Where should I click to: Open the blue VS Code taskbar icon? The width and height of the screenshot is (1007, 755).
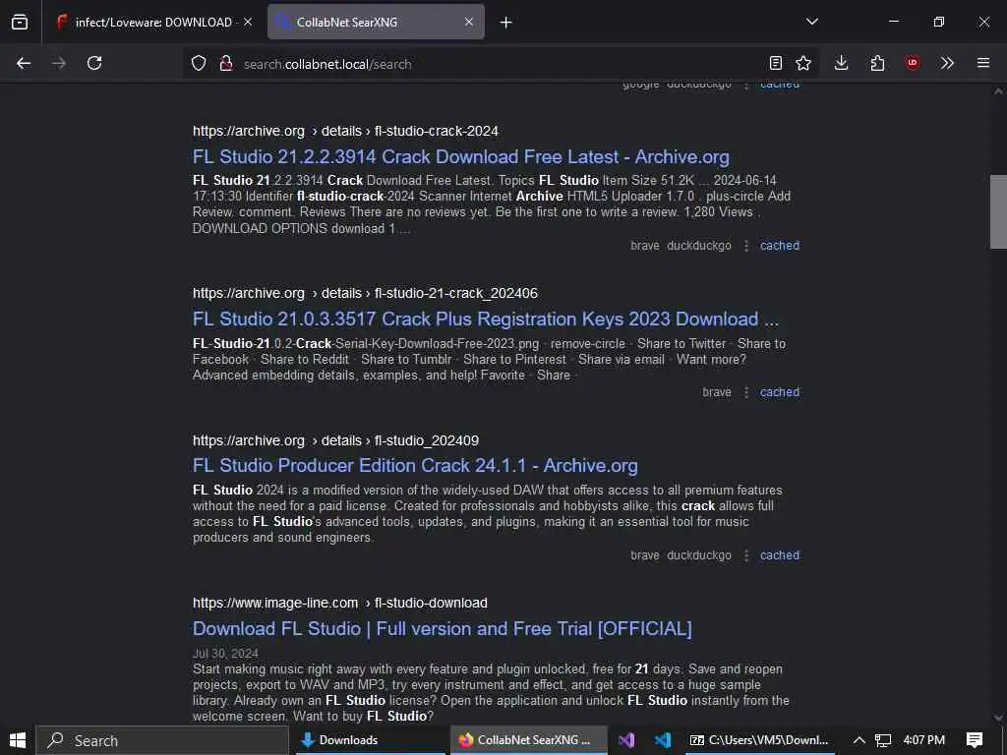pyautogui.click(x=662, y=740)
